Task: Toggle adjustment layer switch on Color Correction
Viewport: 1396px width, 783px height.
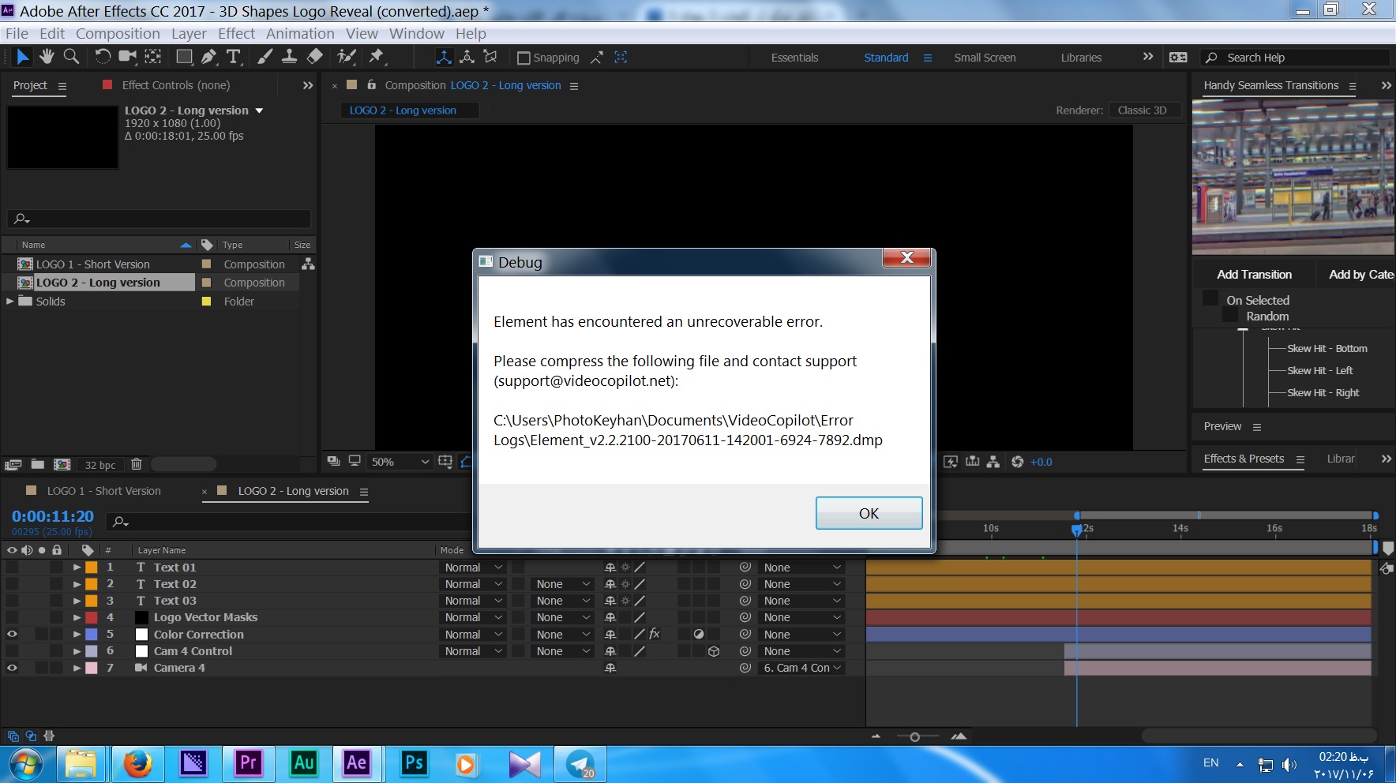Action: 698,634
